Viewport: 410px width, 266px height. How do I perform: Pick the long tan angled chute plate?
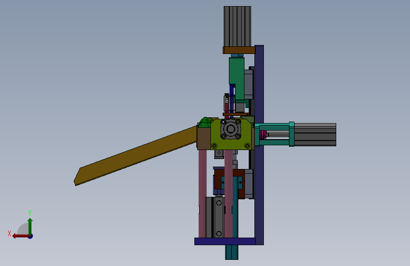(135, 156)
